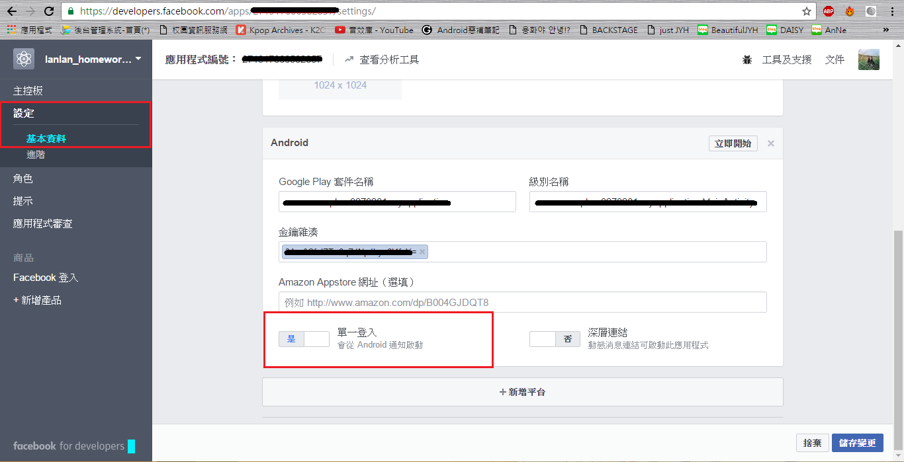Open 提示 alerts page
The height and width of the screenshot is (462, 904).
tap(23, 201)
